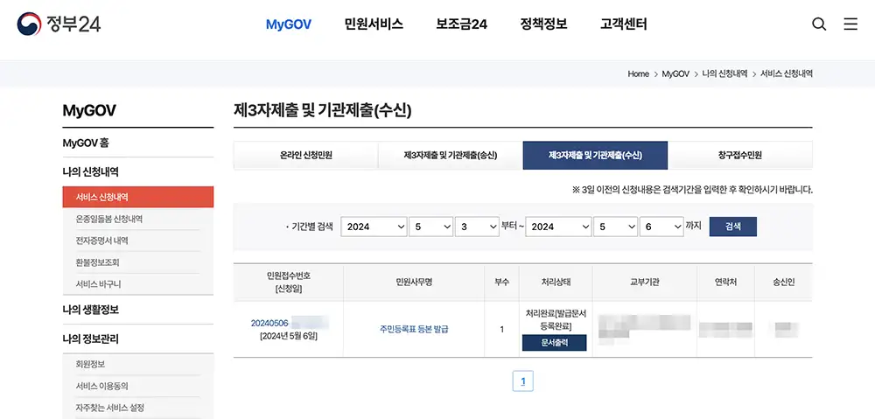Open the 민원서비스 menu
Image resolution: width=875 pixels, height=419 pixels.
[x=374, y=24]
